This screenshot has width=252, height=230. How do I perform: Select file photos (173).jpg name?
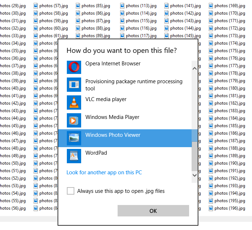click(230, 36)
